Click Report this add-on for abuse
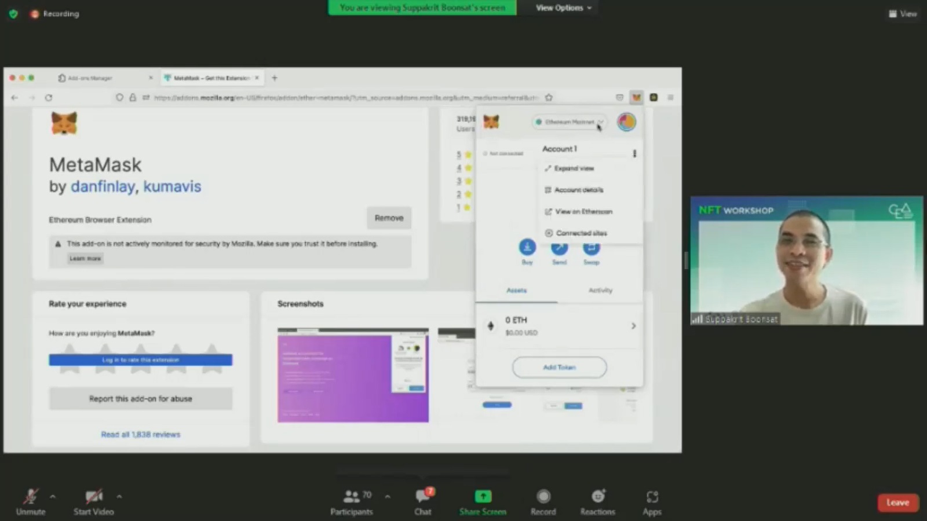Viewport: 927px width, 521px height. [x=141, y=399]
